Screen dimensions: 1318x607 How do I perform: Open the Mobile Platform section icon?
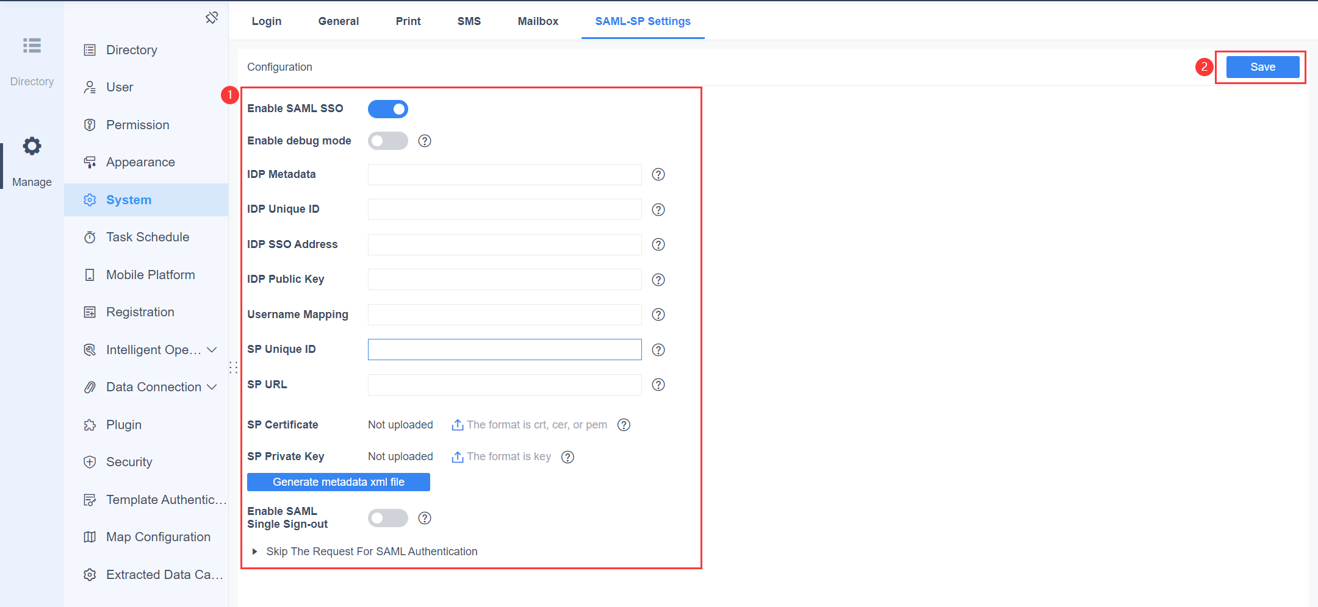(90, 274)
